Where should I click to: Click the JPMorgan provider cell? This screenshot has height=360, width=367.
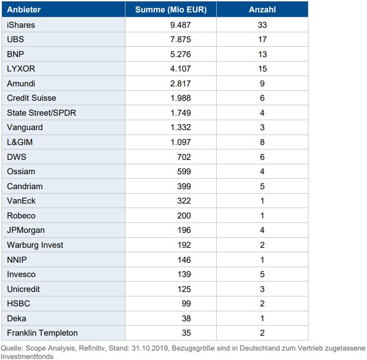point(26,230)
